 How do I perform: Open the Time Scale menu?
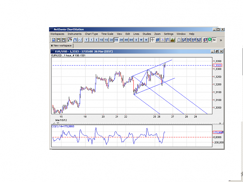coord(107,34)
